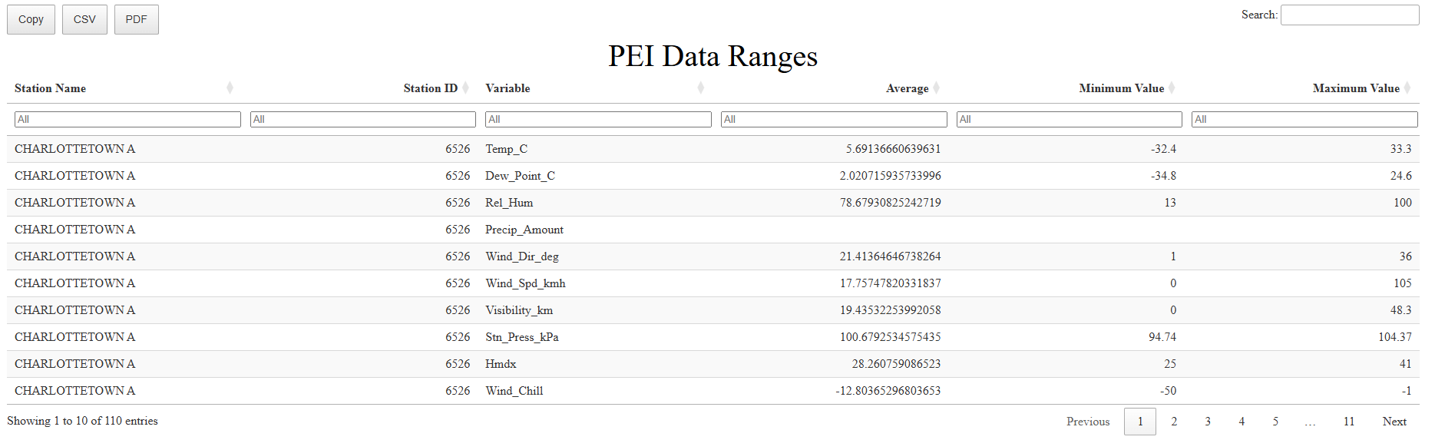1435x440 pixels.
Task: Select the Wind_Chill variable row
Action: 514,391
